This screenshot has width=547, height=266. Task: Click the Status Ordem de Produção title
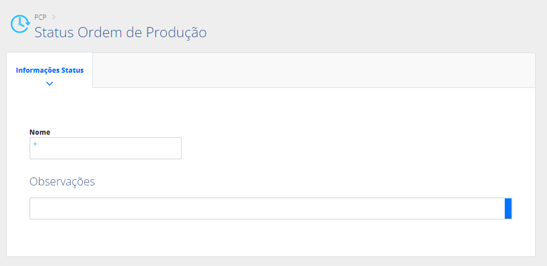coord(121,33)
